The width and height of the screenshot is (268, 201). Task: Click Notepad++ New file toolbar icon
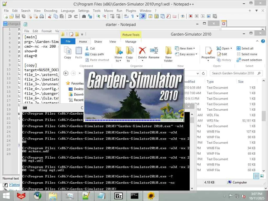(5, 16)
